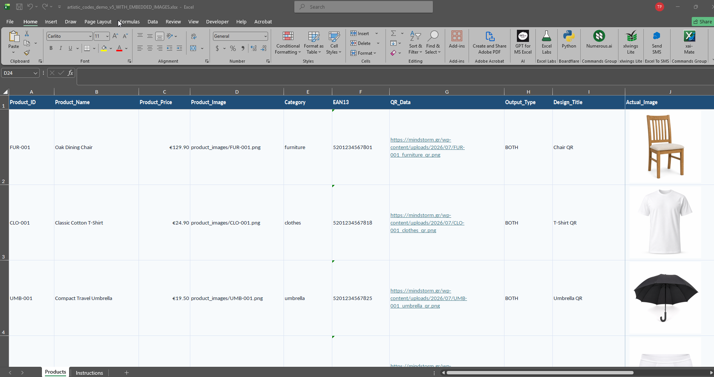Open the font size dropdown

[x=107, y=36]
